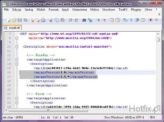Click the INS mode status bar field
The height and width of the screenshot is (122, 164).
pyautogui.click(x=153, y=117)
